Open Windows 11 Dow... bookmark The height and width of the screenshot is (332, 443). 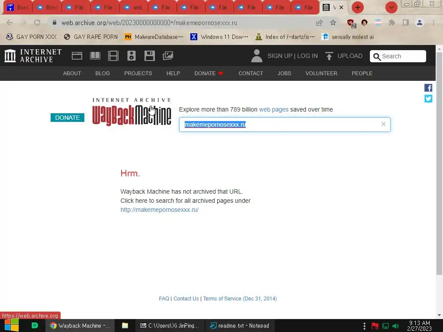219,37
